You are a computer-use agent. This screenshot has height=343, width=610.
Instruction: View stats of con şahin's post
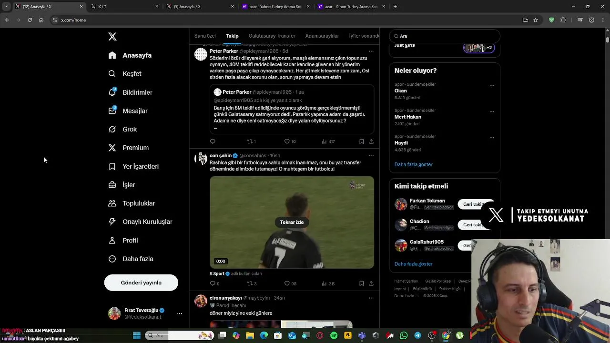coord(328,283)
